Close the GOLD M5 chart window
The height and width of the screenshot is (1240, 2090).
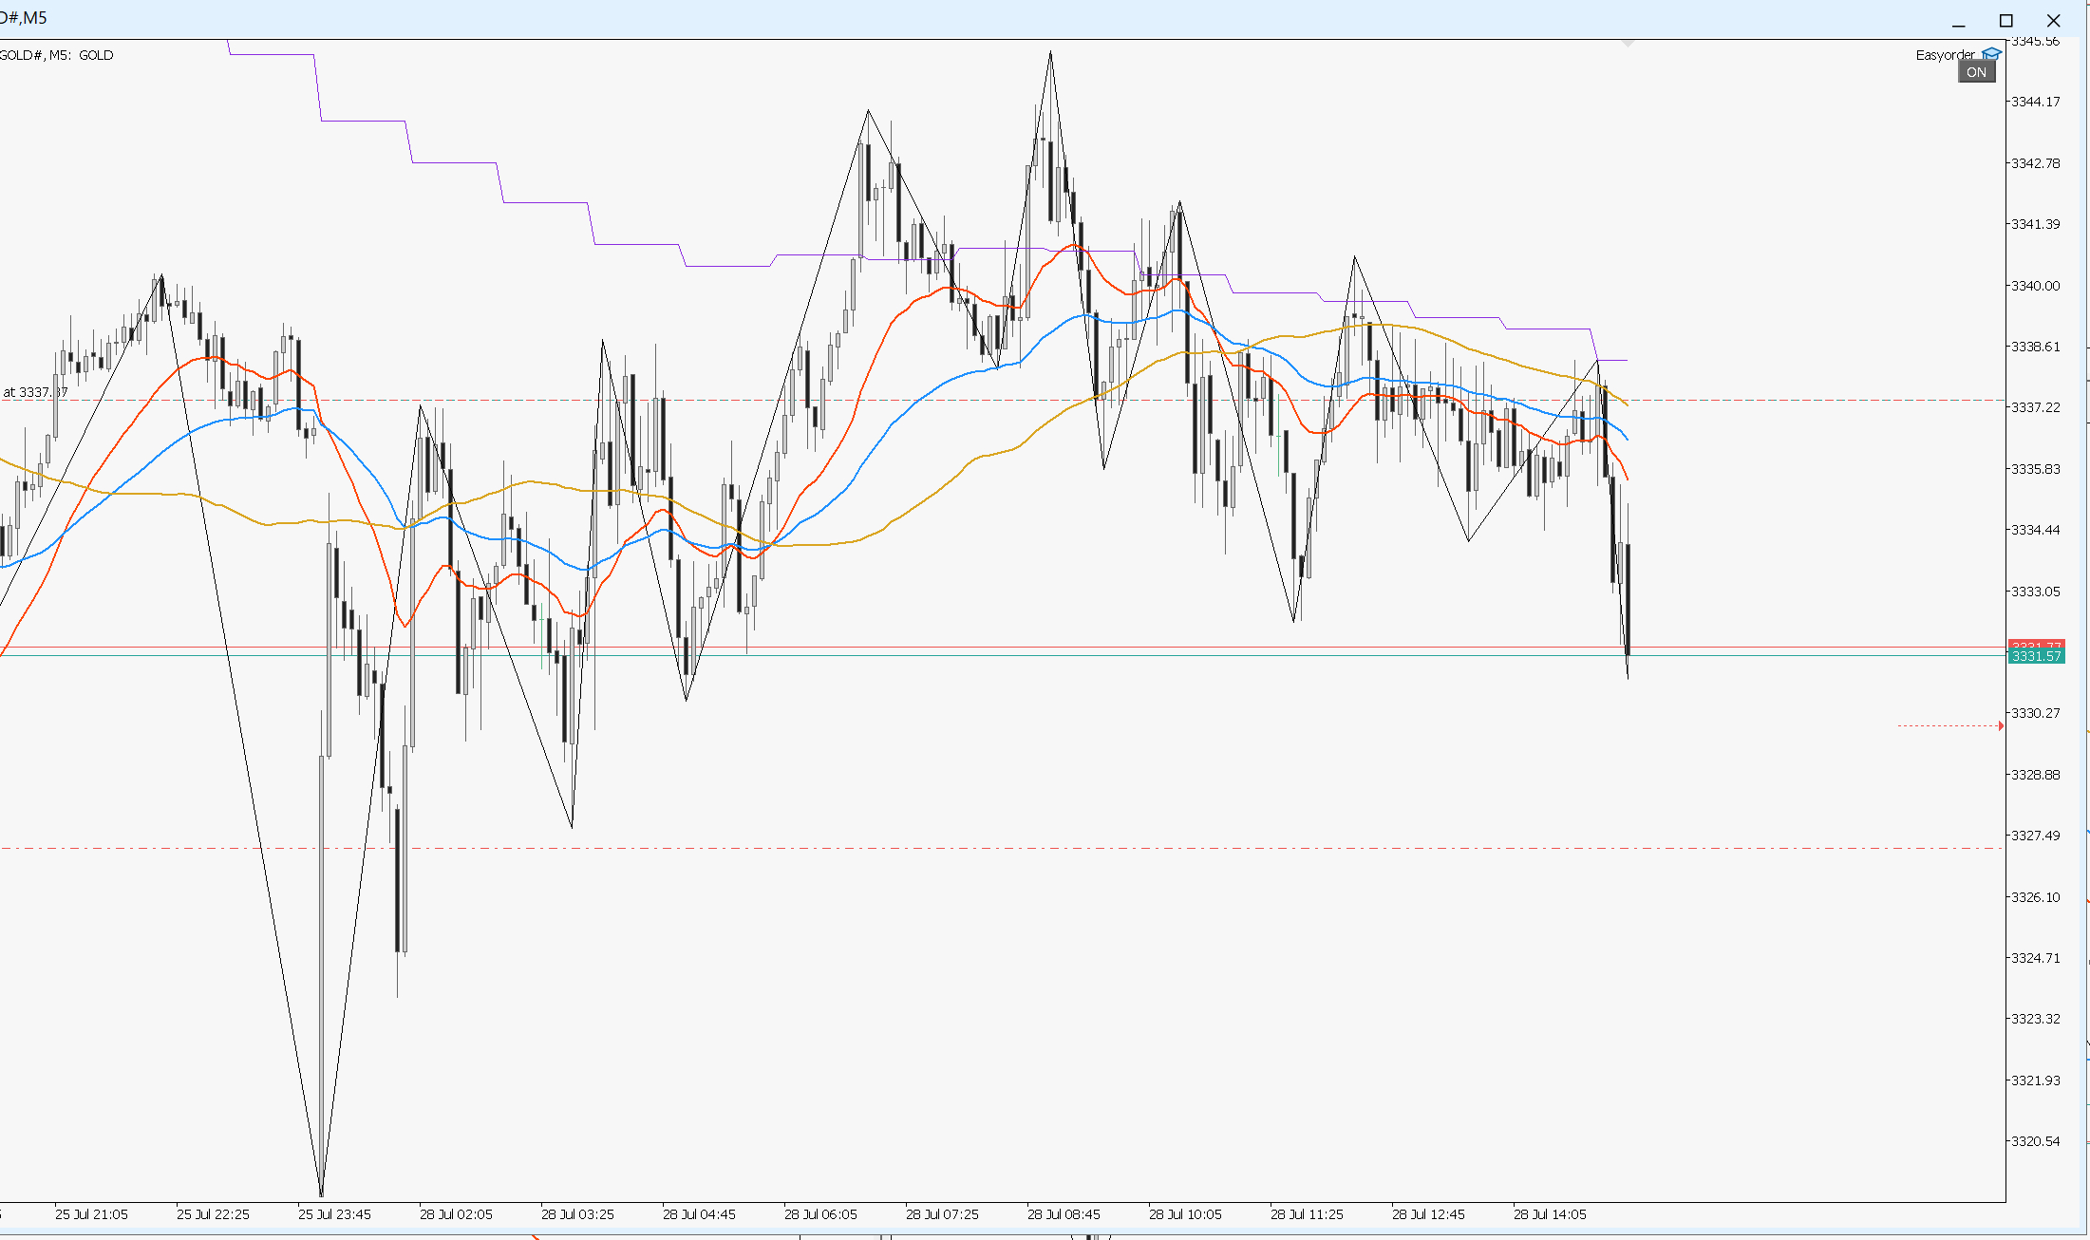coord(2053,21)
